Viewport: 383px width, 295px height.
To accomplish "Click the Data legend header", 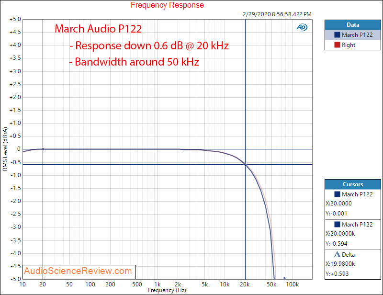I will pos(353,25).
